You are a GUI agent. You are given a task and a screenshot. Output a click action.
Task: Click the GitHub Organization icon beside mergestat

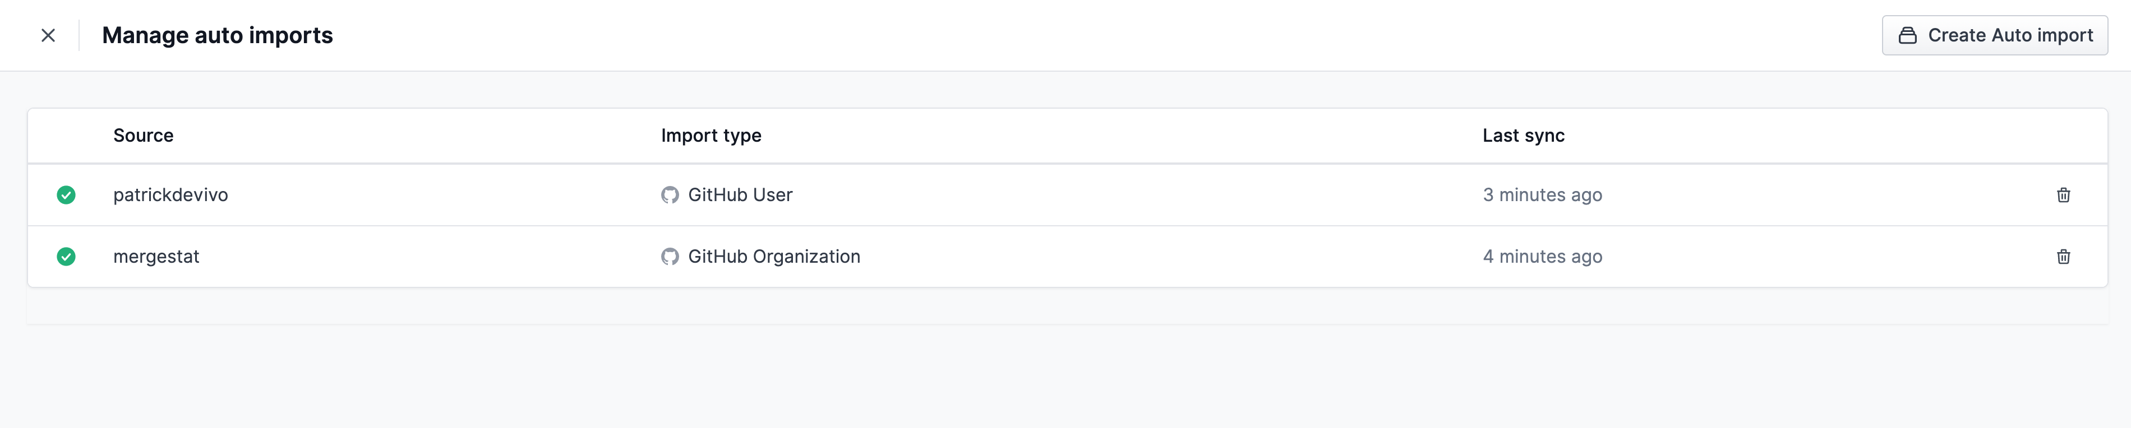668,256
